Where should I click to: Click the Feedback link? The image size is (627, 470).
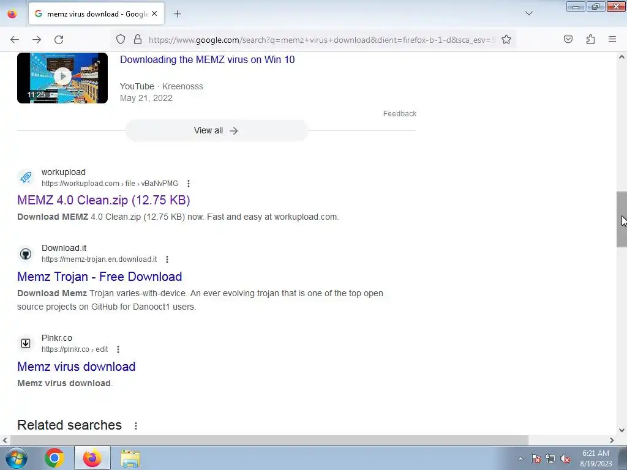400,114
